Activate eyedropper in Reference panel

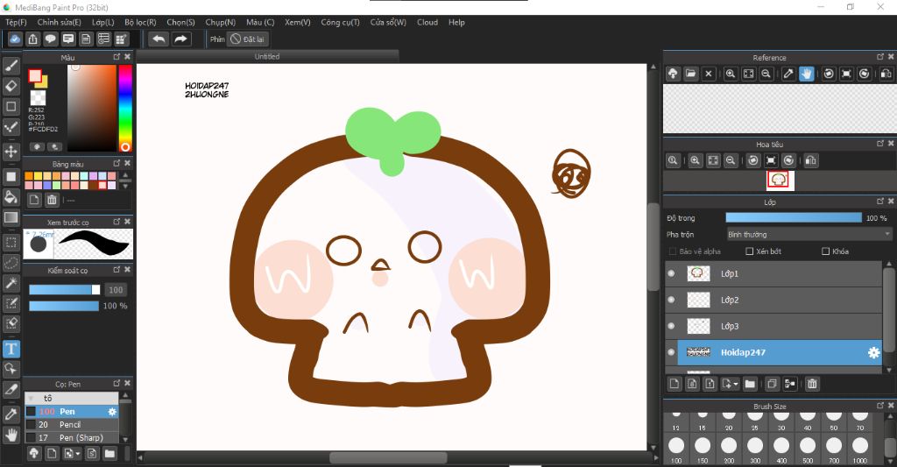pos(788,74)
